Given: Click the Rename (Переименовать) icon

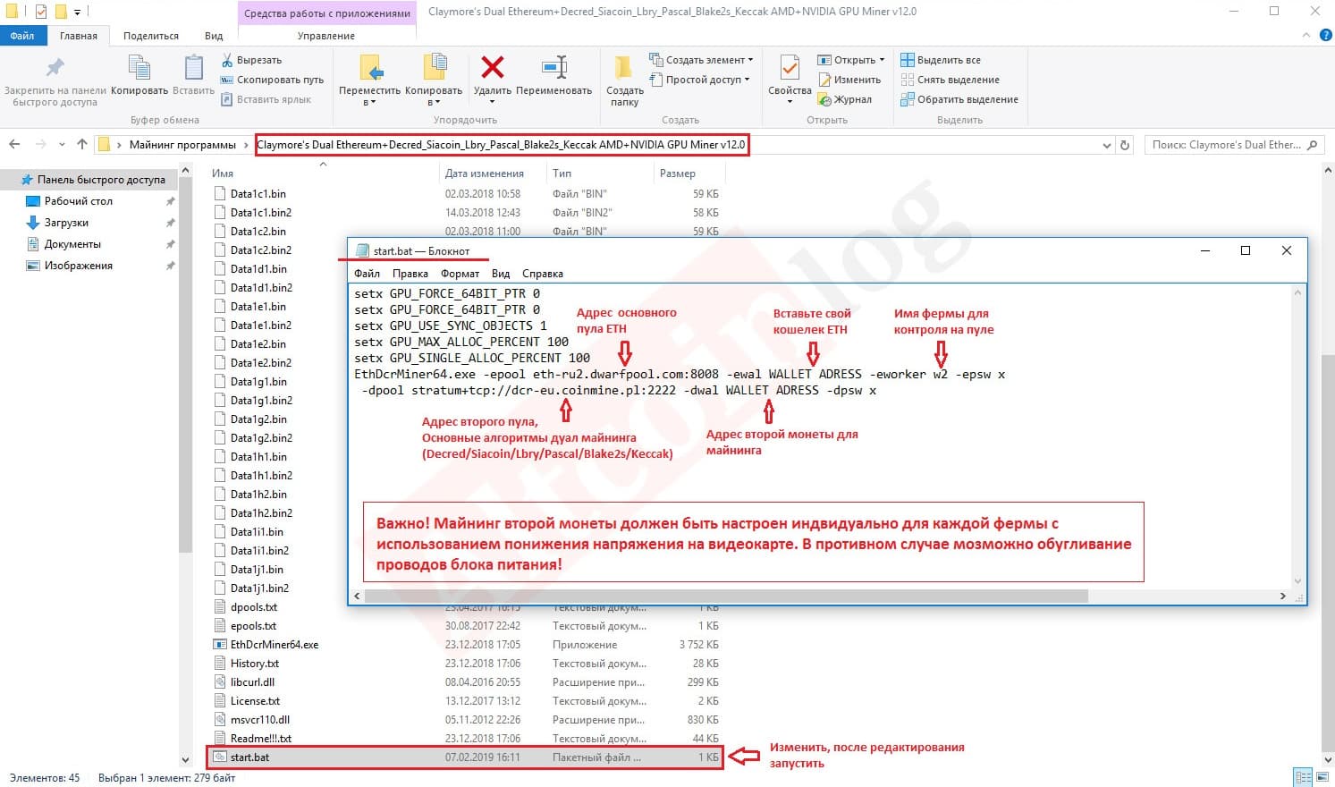Looking at the screenshot, I should [554, 68].
